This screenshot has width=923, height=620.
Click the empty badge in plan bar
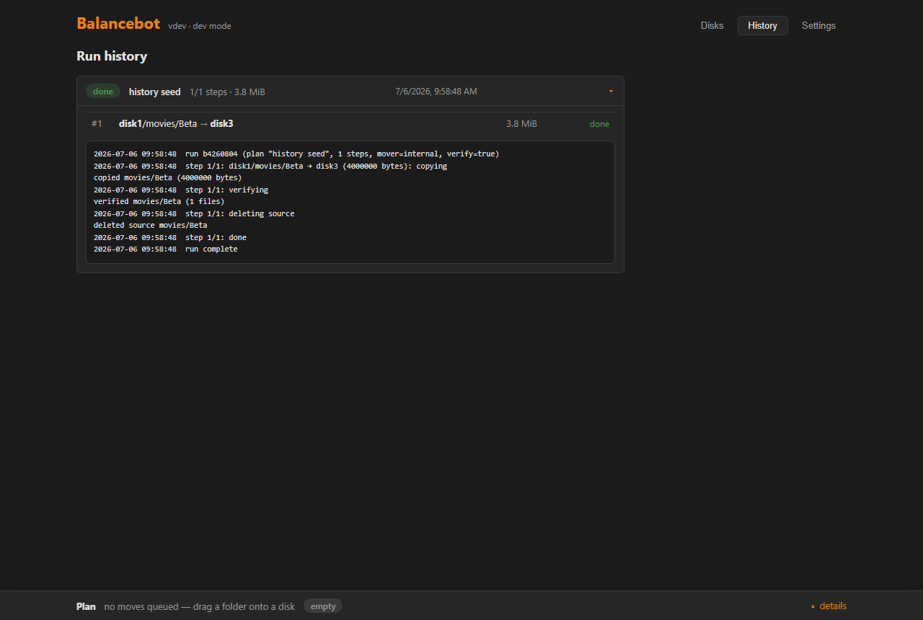(323, 606)
